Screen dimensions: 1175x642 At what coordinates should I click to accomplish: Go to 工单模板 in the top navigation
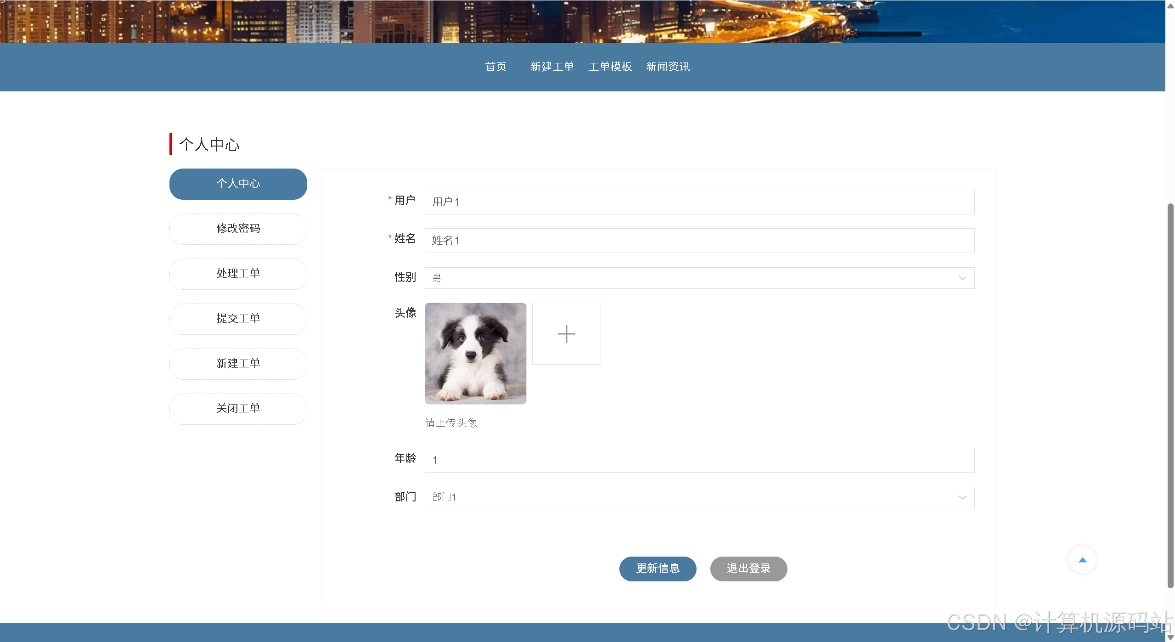tap(610, 67)
